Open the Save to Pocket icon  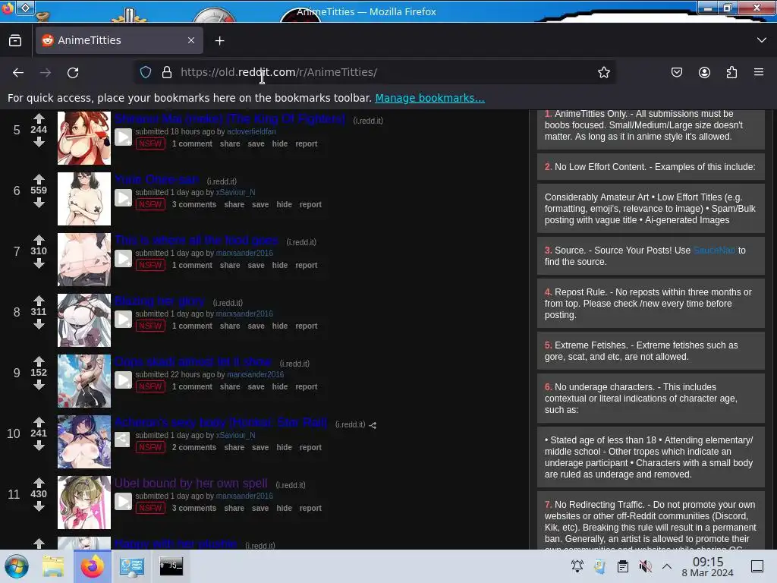coord(676,72)
